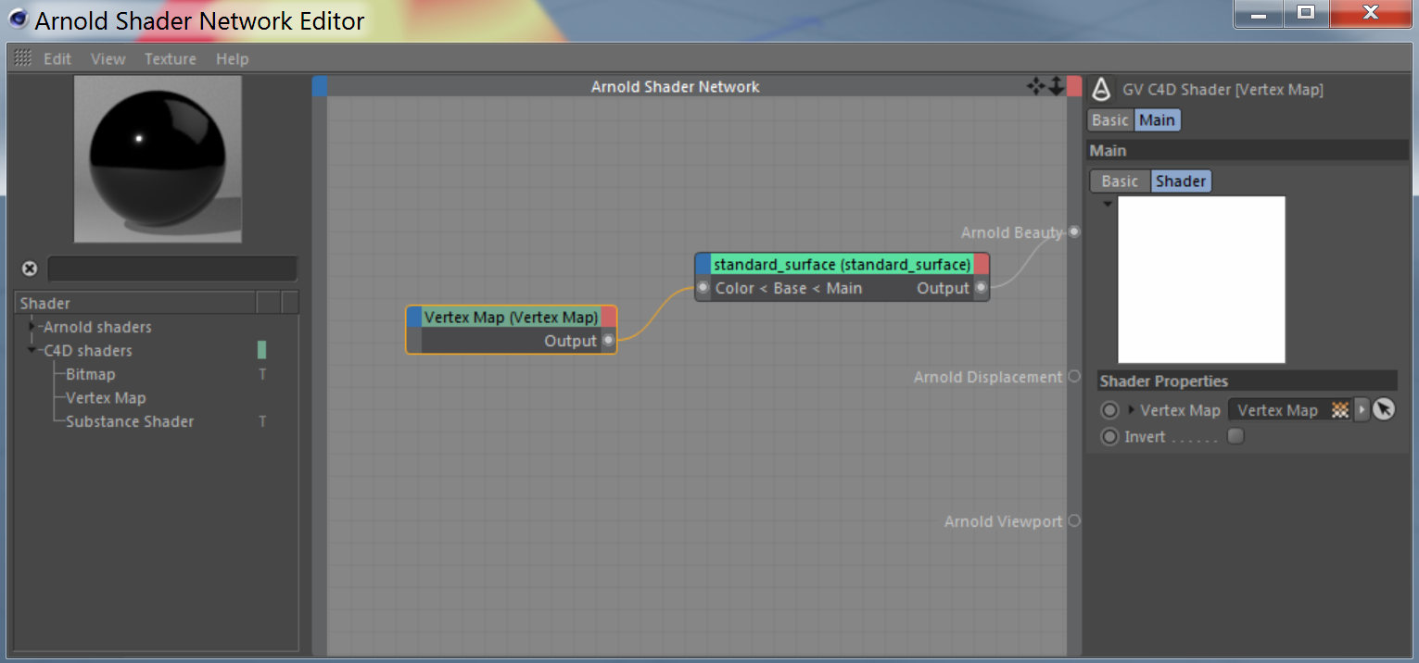Click Color < Base < Main input port
This screenshot has width=1419, height=663.
pyautogui.click(x=703, y=288)
